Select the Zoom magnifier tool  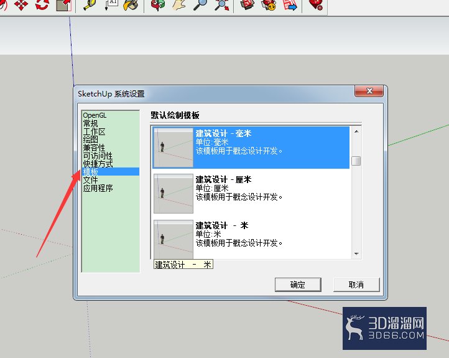pos(200,4)
